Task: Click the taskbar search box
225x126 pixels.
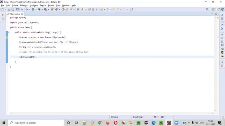Action: pos(36,123)
